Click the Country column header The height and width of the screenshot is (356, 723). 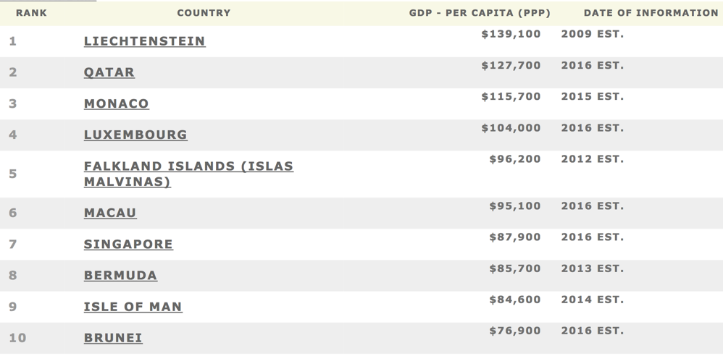pyautogui.click(x=204, y=13)
